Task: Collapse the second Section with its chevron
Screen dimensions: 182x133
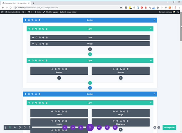Action: coord(154,94)
